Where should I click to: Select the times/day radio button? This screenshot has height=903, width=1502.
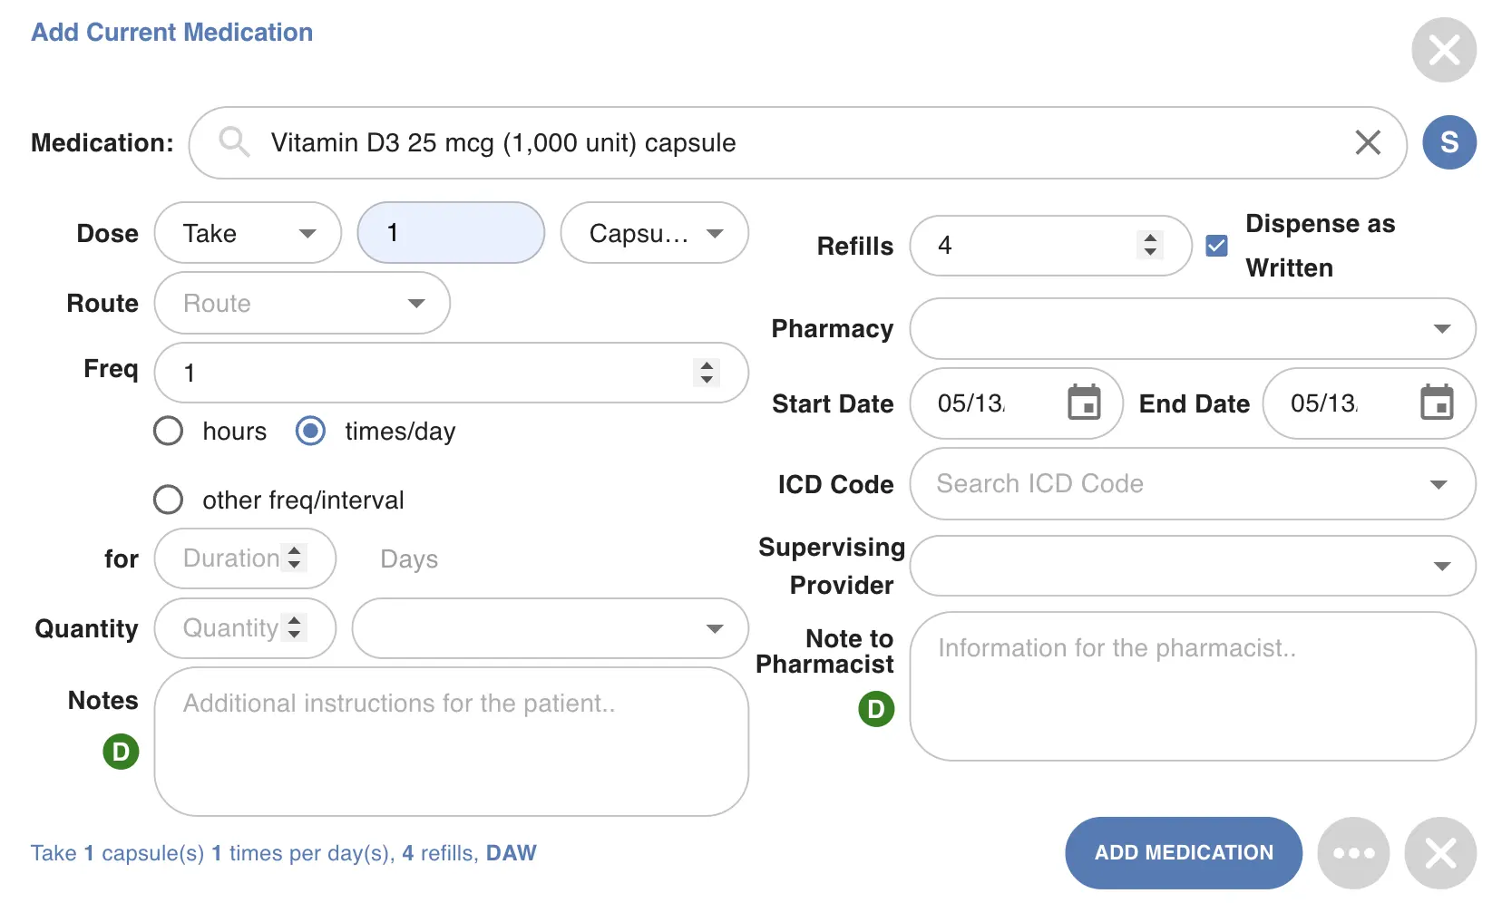(x=310, y=431)
